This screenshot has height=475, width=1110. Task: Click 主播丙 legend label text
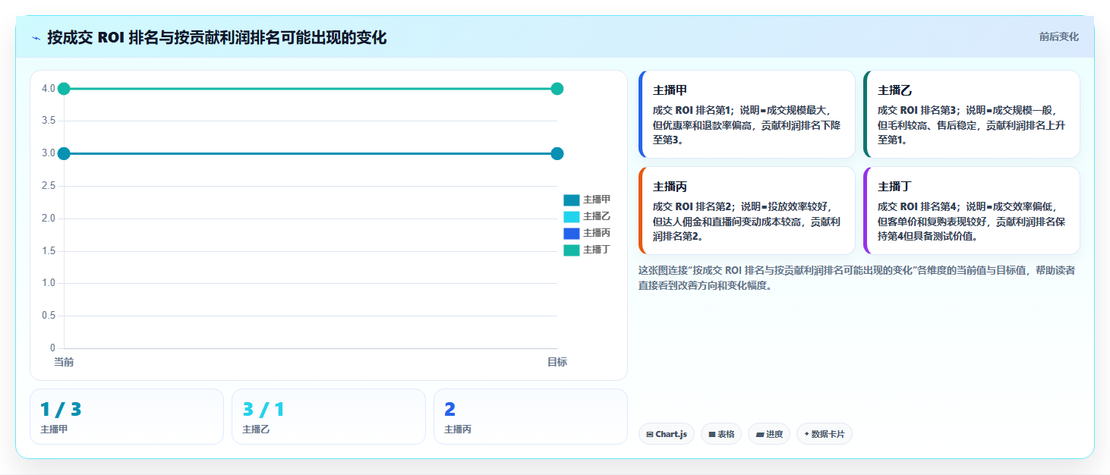click(x=597, y=233)
